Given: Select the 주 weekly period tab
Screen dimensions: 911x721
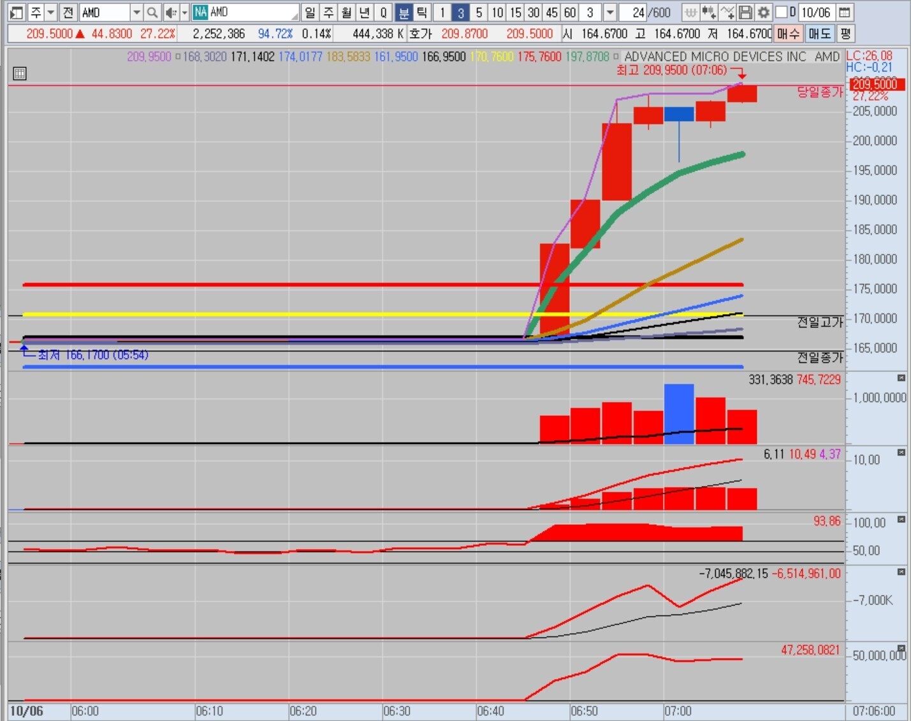Looking at the screenshot, I should click(328, 12).
